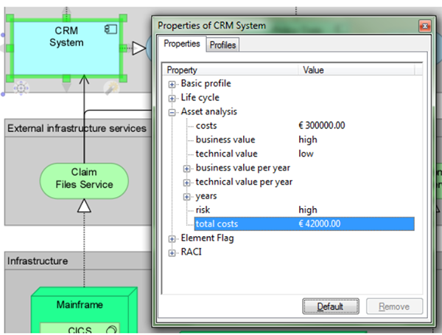Click the Life cycle label

point(200,97)
